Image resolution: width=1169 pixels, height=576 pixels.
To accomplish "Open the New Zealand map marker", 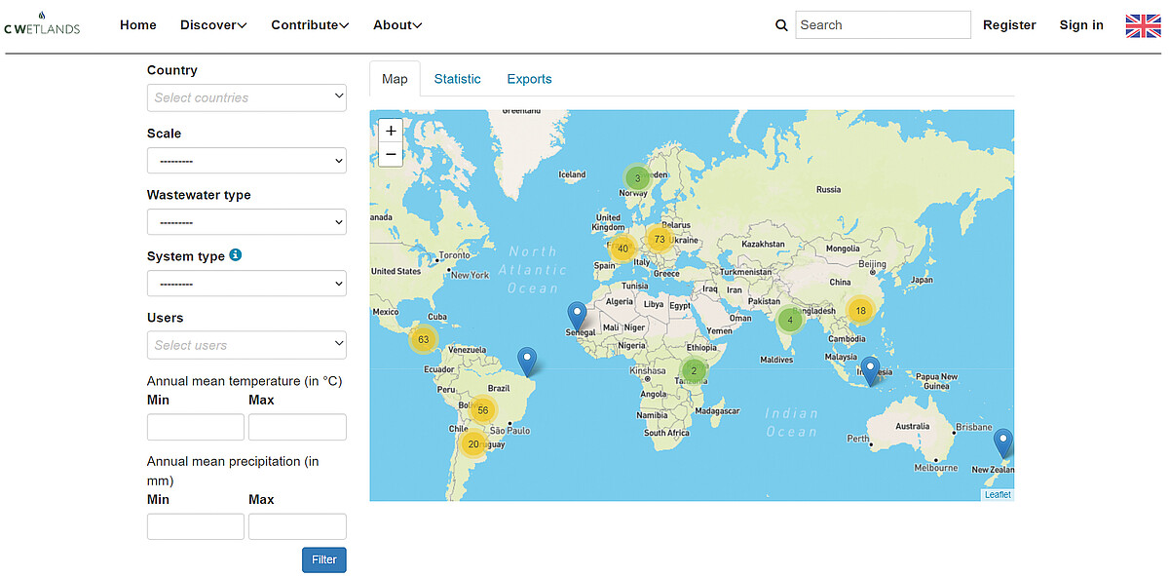I will coord(1003,443).
